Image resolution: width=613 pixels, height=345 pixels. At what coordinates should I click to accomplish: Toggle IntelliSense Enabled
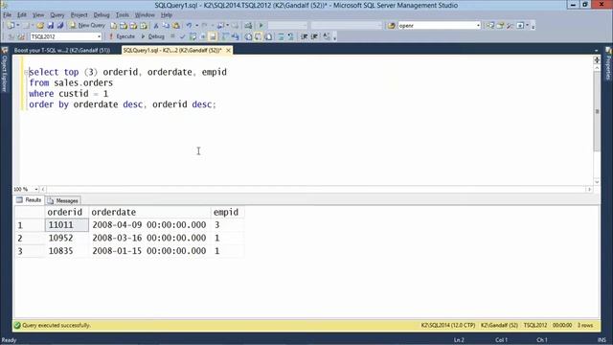(x=213, y=36)
